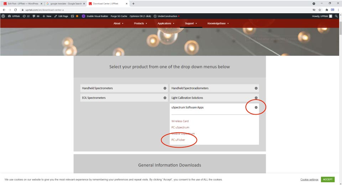Open the Mobile uSpectrum link

[183, 133]
